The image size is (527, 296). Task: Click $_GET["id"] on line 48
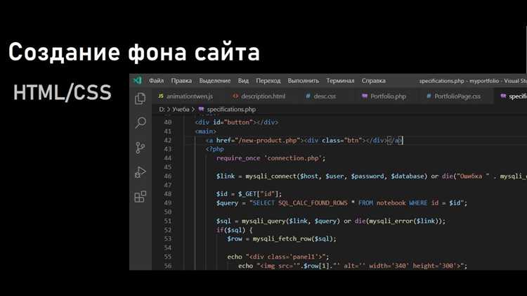[x=258, y=194]
